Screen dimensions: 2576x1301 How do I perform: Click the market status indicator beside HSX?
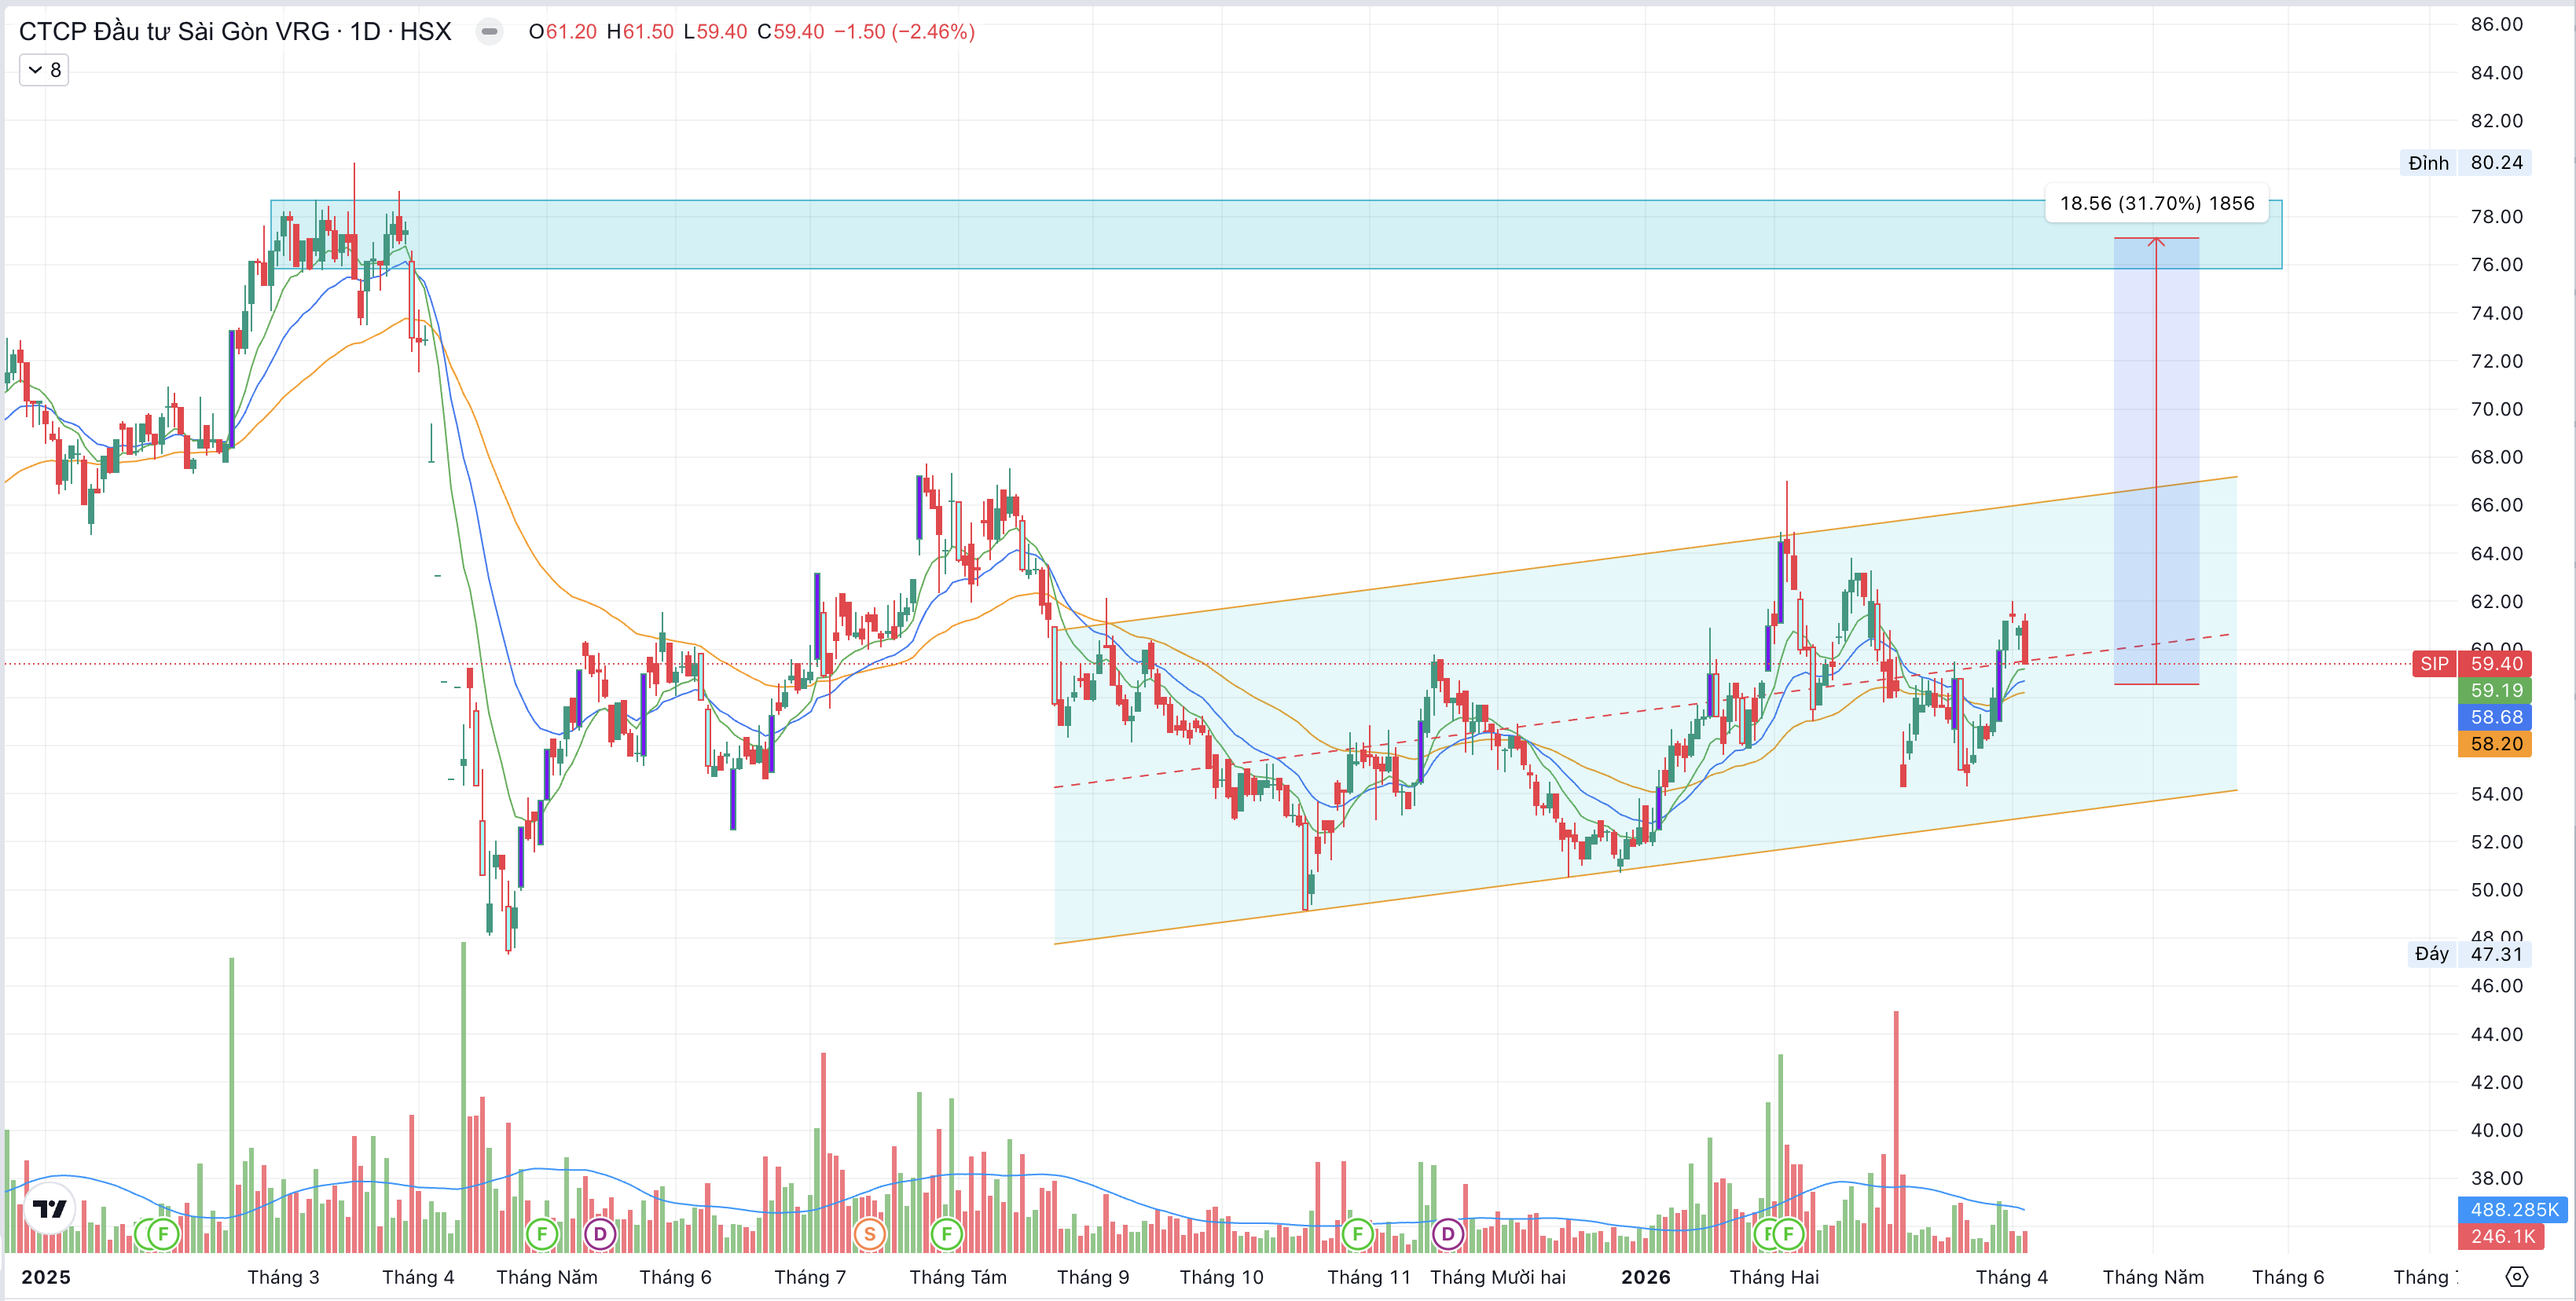489,32
